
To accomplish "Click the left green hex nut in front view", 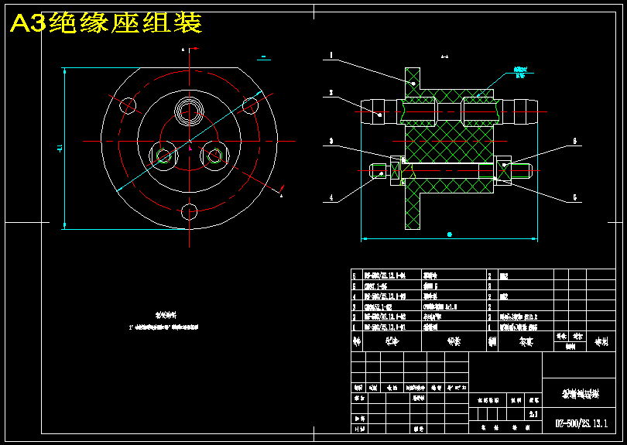I will pyautogui.click(x=163, y=156).
